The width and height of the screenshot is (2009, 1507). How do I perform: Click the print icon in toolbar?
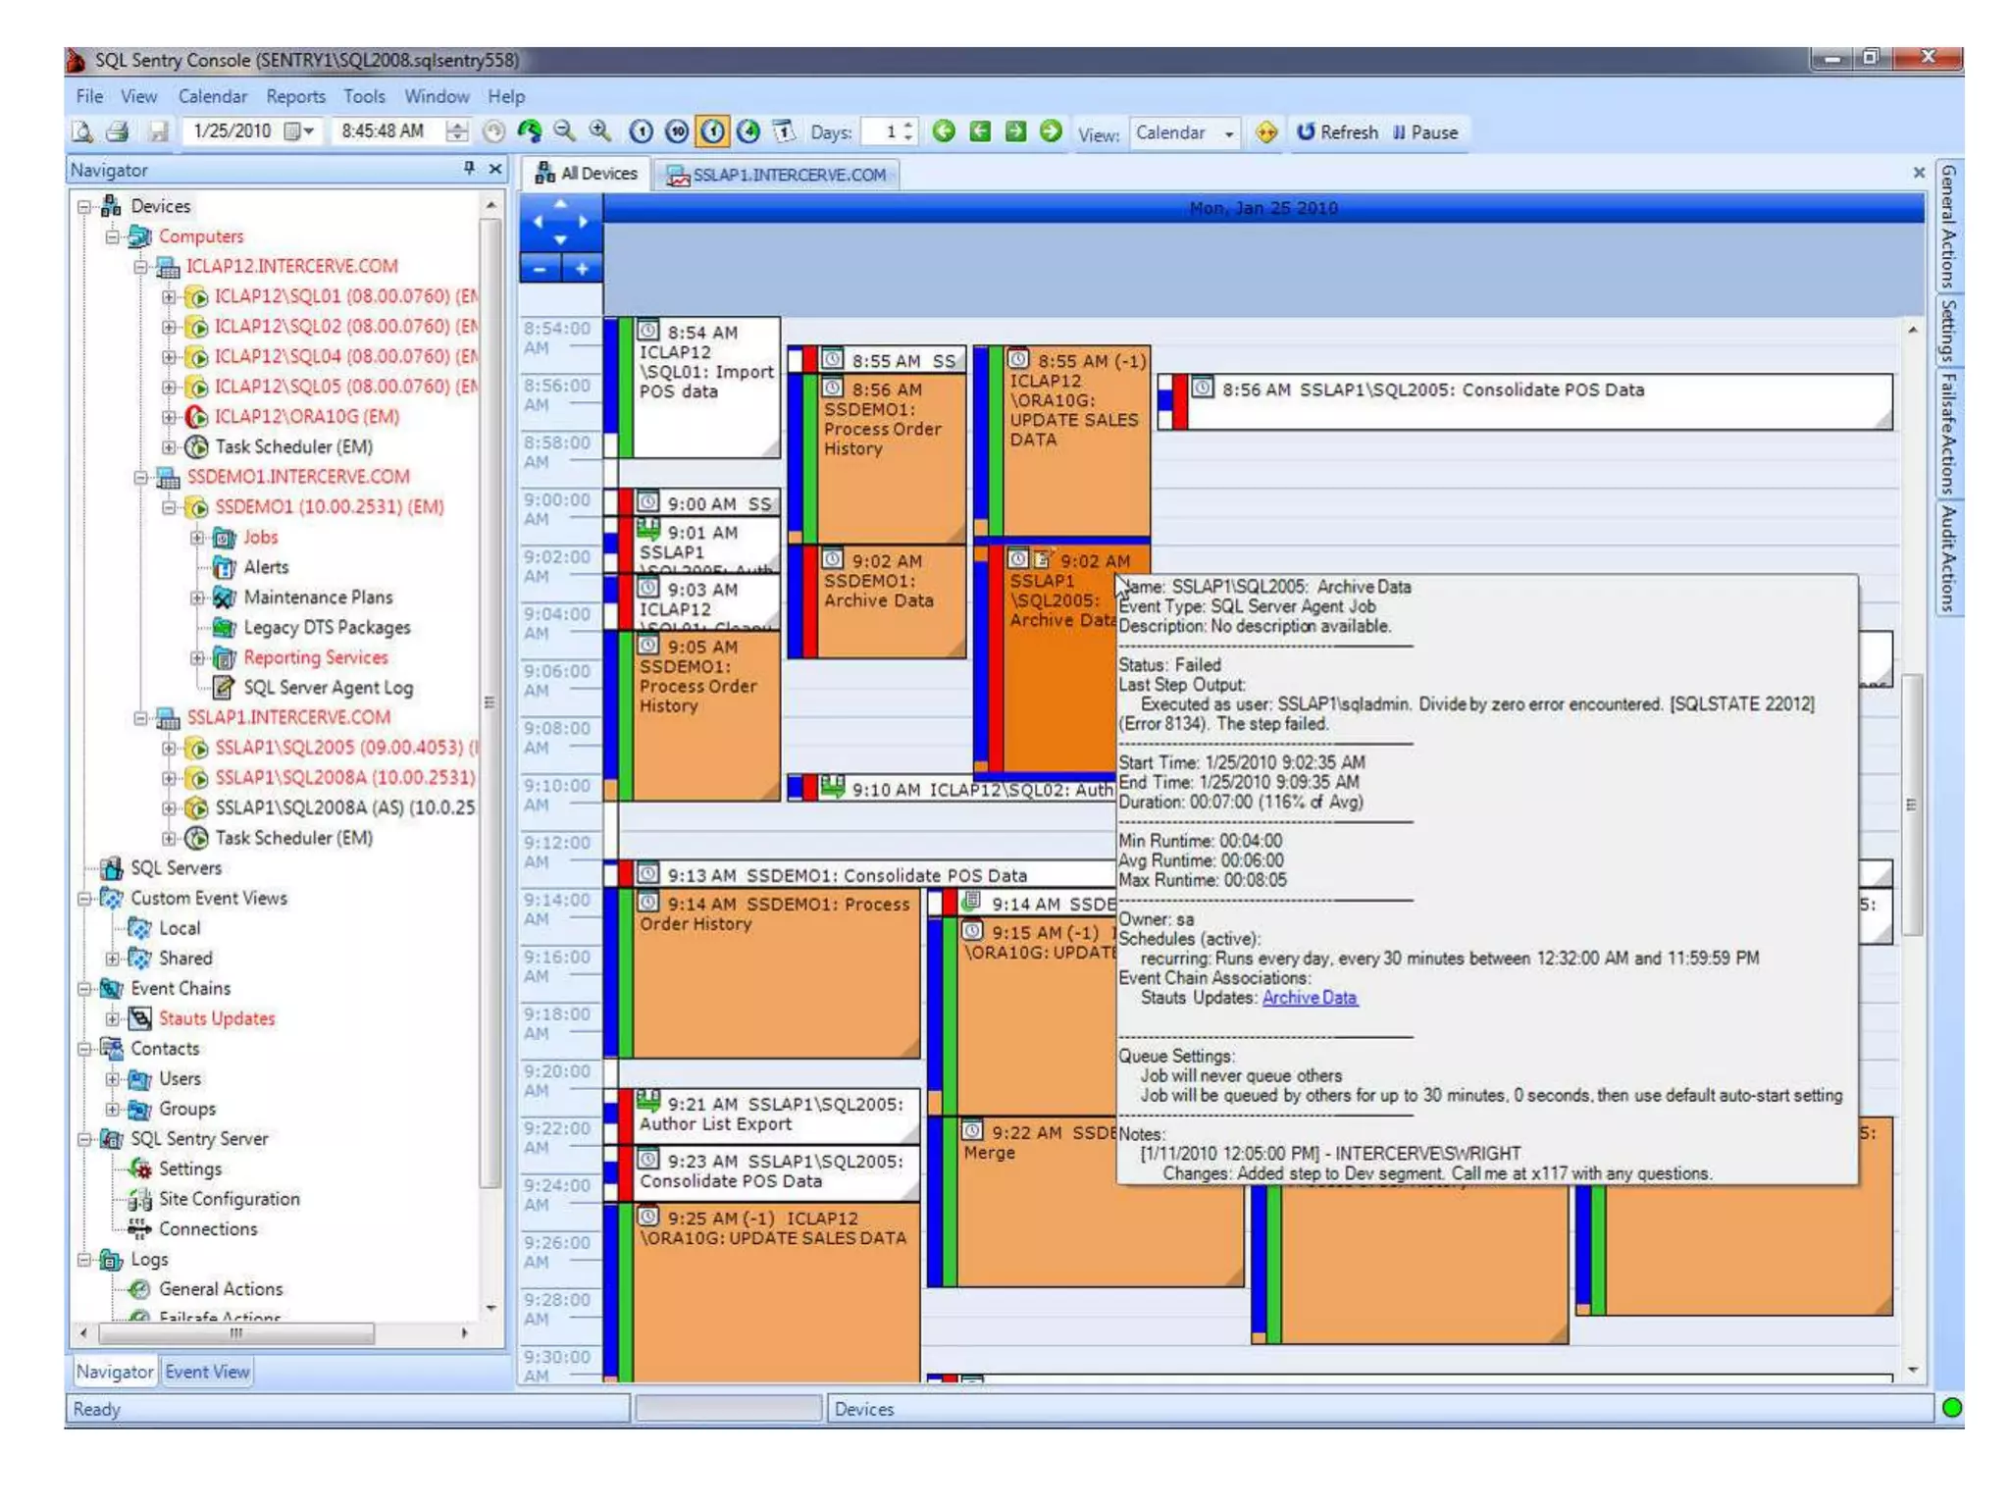pos(118,131)
